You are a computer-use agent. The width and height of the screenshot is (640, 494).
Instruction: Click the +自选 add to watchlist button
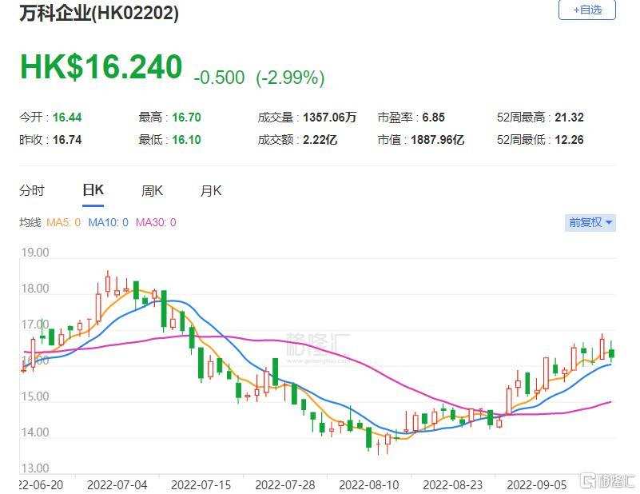pos(587,10)
